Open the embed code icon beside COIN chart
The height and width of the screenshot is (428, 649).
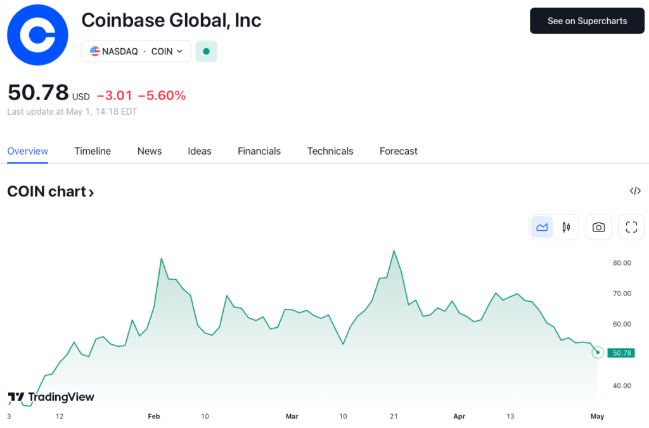click(635, 191)
